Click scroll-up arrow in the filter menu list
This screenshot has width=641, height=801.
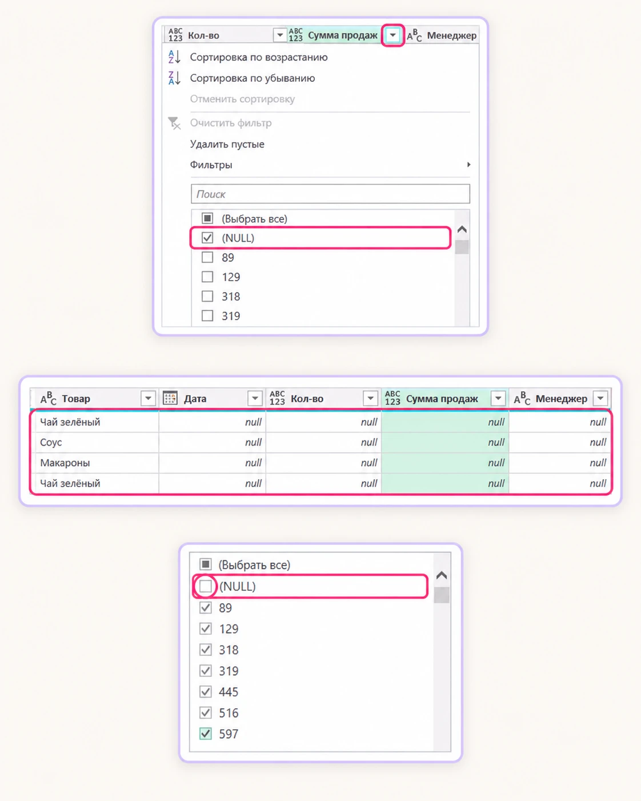462,229
